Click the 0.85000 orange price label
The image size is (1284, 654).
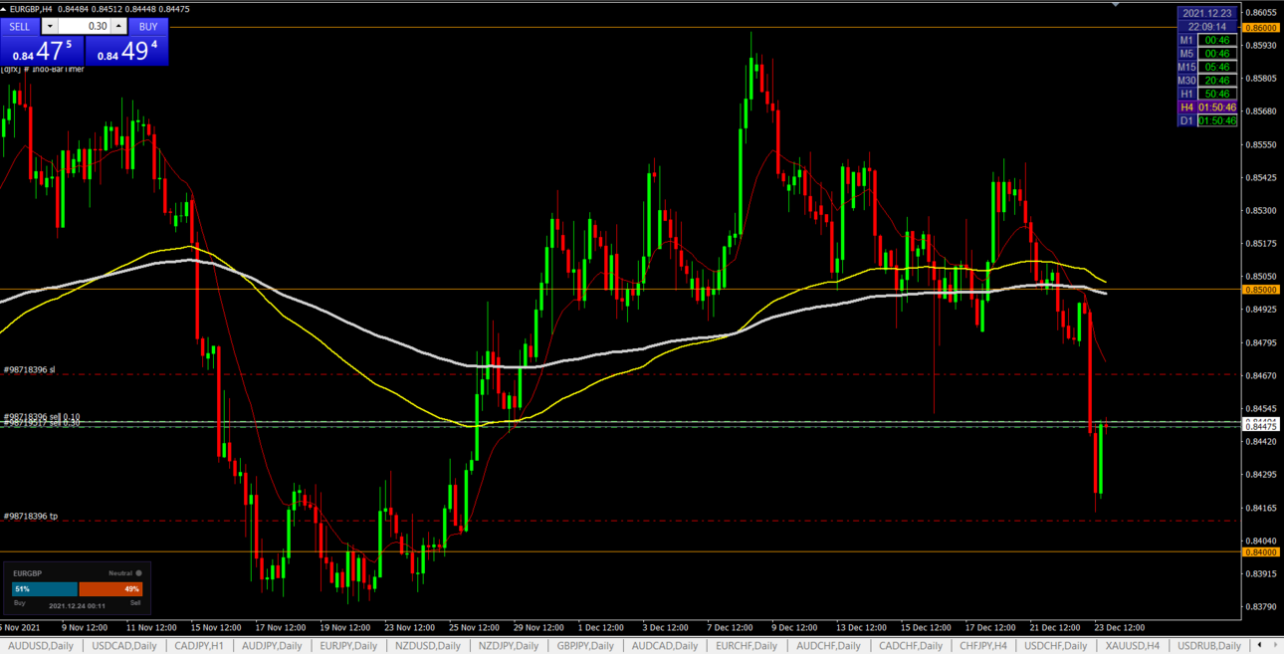[1261, 290]
